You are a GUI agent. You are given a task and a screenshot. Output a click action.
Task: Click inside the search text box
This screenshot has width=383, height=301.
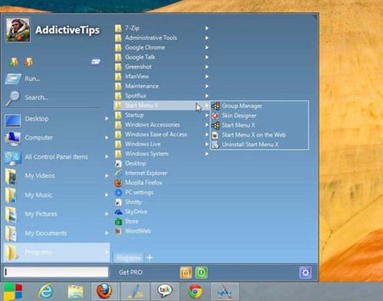coord(56,272)
